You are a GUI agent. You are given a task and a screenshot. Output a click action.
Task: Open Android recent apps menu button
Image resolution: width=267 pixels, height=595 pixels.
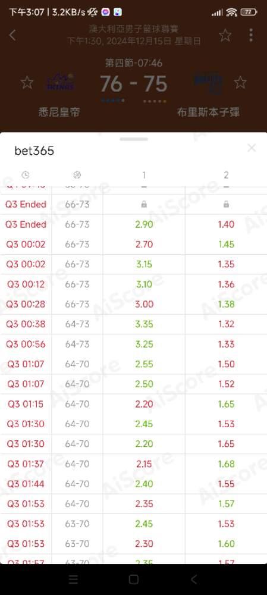click(73, 579)
